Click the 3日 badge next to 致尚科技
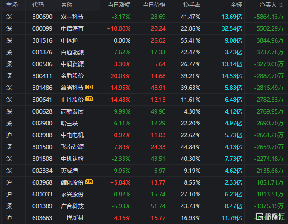This screenshot has width=288, height=224. (x=89, y=87)
